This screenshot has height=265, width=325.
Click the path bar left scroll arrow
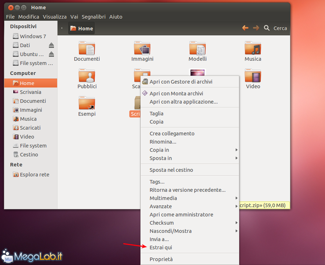[x=62, y=28]
